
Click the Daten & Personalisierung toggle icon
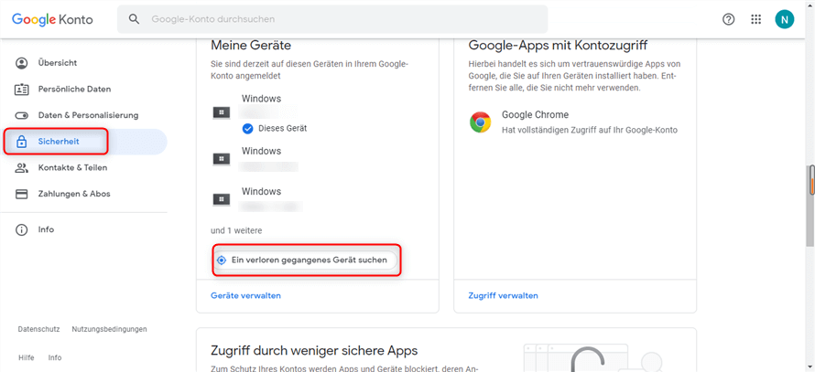pyautogui.click(x=21, y=115)
